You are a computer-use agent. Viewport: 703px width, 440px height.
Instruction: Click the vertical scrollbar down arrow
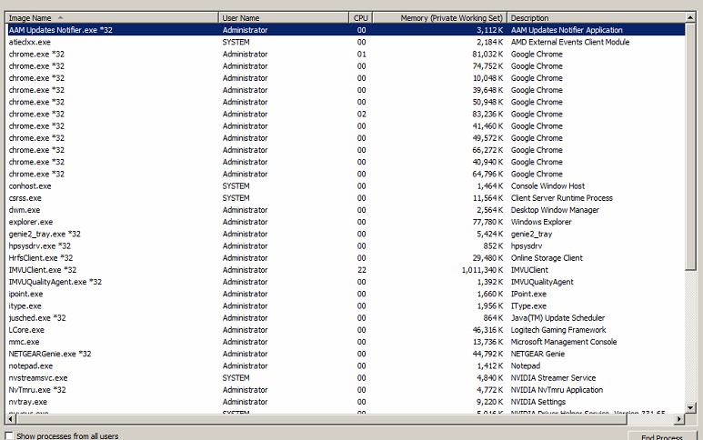690,408
